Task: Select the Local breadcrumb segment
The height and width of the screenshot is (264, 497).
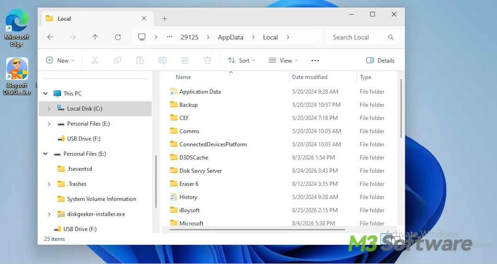Action: (x=271, y=37)
